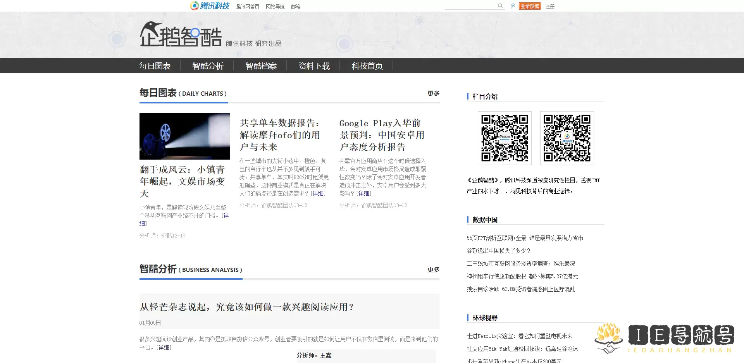Click the IE导航站 lotus watermark logo
This screenshot has height=363, width=744.
pos(664,337)
